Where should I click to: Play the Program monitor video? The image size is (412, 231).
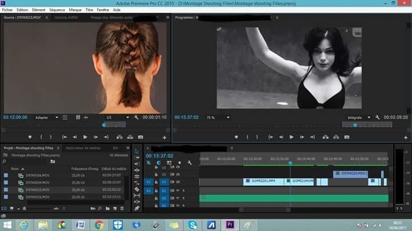click(x=291, y=137)
